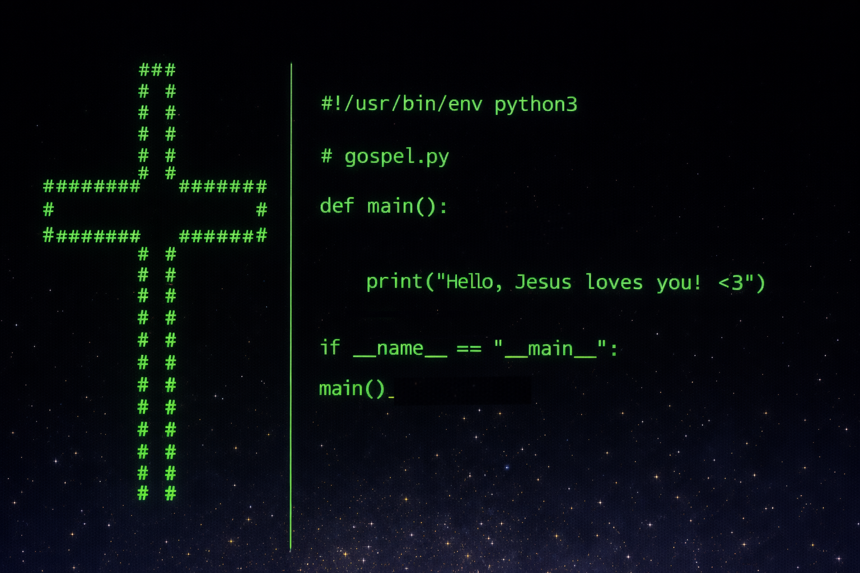The image size is (860, 573).
Task: Click the top ### row of the cross
Action: (x=157, y=70)
